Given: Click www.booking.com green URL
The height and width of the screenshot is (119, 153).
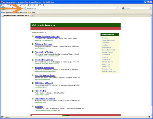Looking at the screenshot, I should 41,87.
